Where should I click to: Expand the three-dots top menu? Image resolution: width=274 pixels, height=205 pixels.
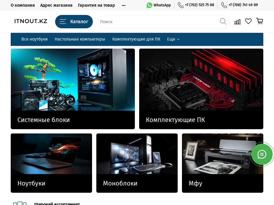[x=123, y=5]
